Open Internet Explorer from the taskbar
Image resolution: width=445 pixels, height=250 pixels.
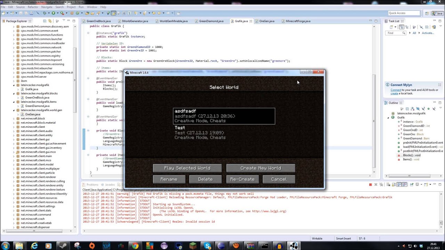click(x=34, y=246)
